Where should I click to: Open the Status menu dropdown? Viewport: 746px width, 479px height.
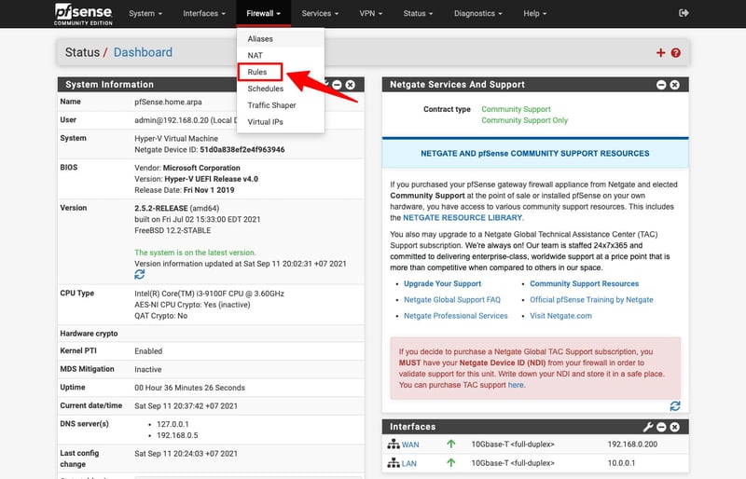pos(418,13)
